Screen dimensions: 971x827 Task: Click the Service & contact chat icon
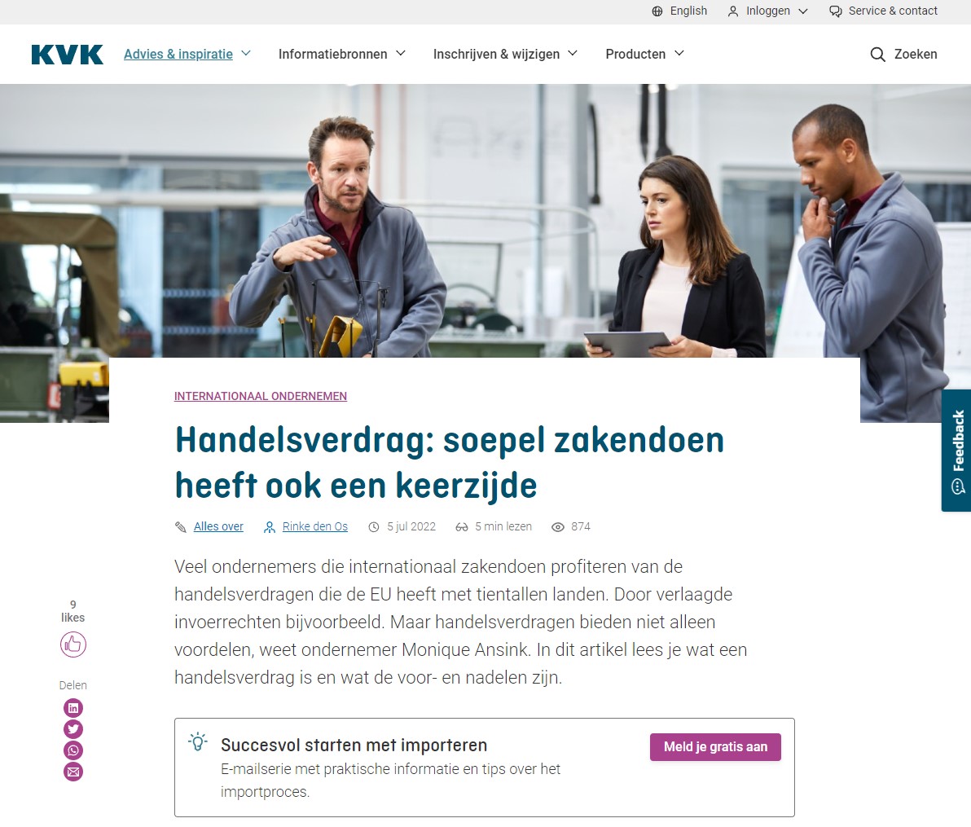tap(836, 11)
